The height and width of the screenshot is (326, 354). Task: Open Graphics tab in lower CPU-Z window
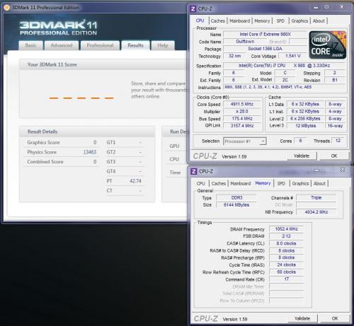coord(300,184)
